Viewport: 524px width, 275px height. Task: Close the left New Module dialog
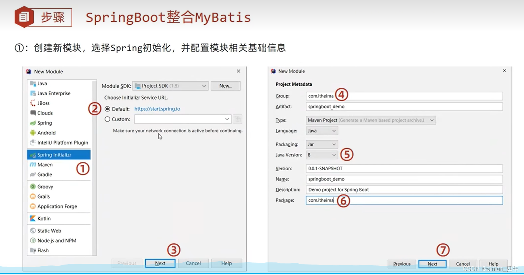click(x=239, y=71)
